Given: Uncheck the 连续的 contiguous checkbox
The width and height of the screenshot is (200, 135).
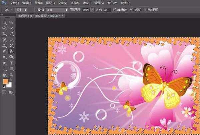Looking at the screenshot, I should coord(131,10).
